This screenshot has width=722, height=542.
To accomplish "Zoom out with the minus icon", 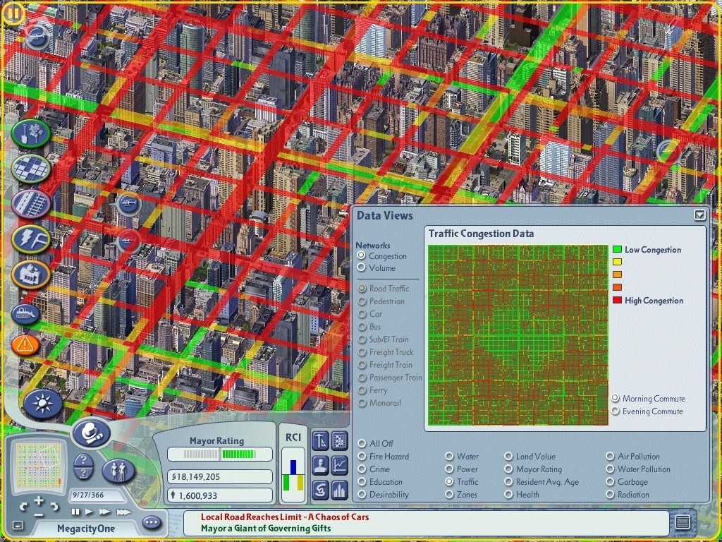I will [x=39, y=514].
